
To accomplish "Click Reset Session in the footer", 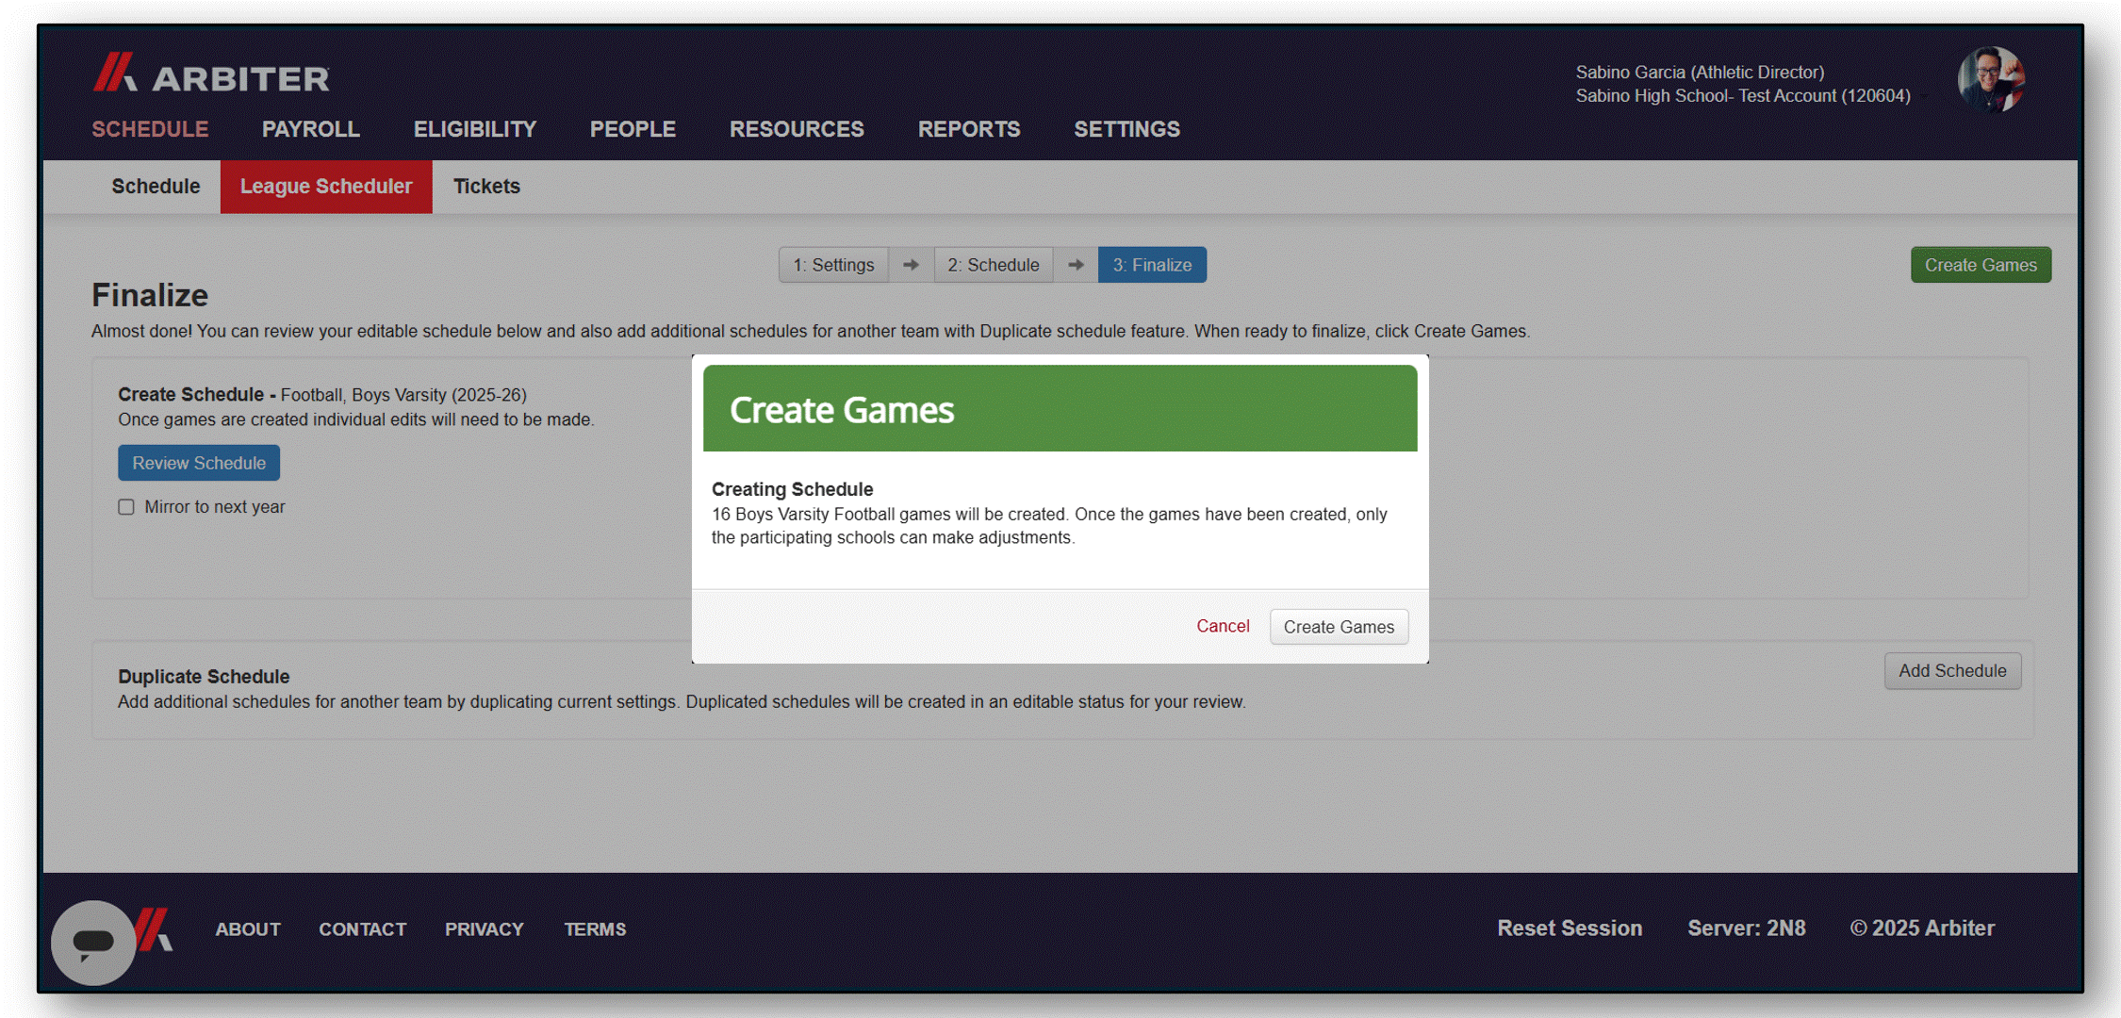I will (1569, 928).
